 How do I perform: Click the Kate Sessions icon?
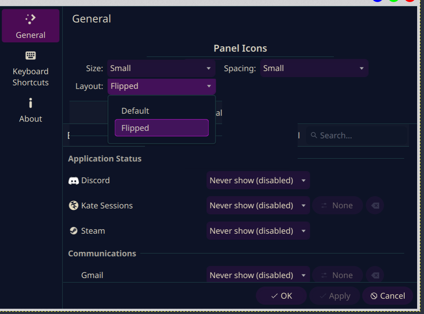tap(73, 206)
